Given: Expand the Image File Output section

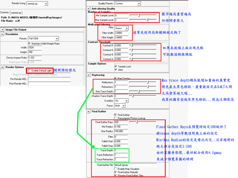Looking at the screenshot, I should pyautogui.click(x=3, y=30).
